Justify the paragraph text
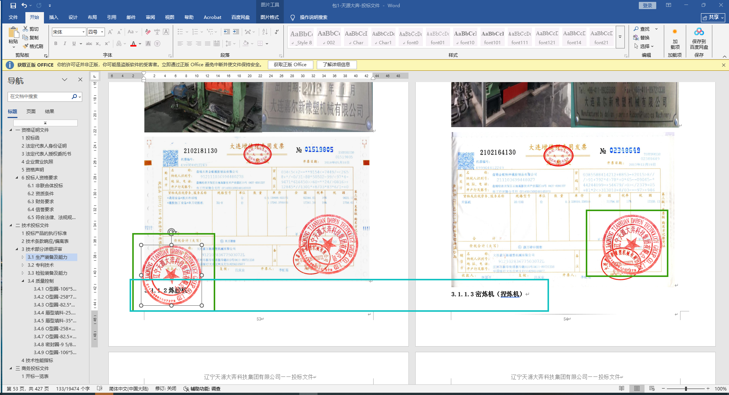This screenshot has width=729, height=395. tap(207, 44)
